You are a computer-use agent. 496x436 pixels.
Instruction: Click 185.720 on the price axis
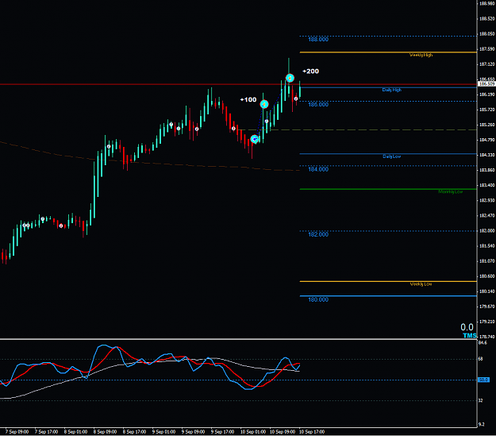pyautogui.click(x=486, y=110)
